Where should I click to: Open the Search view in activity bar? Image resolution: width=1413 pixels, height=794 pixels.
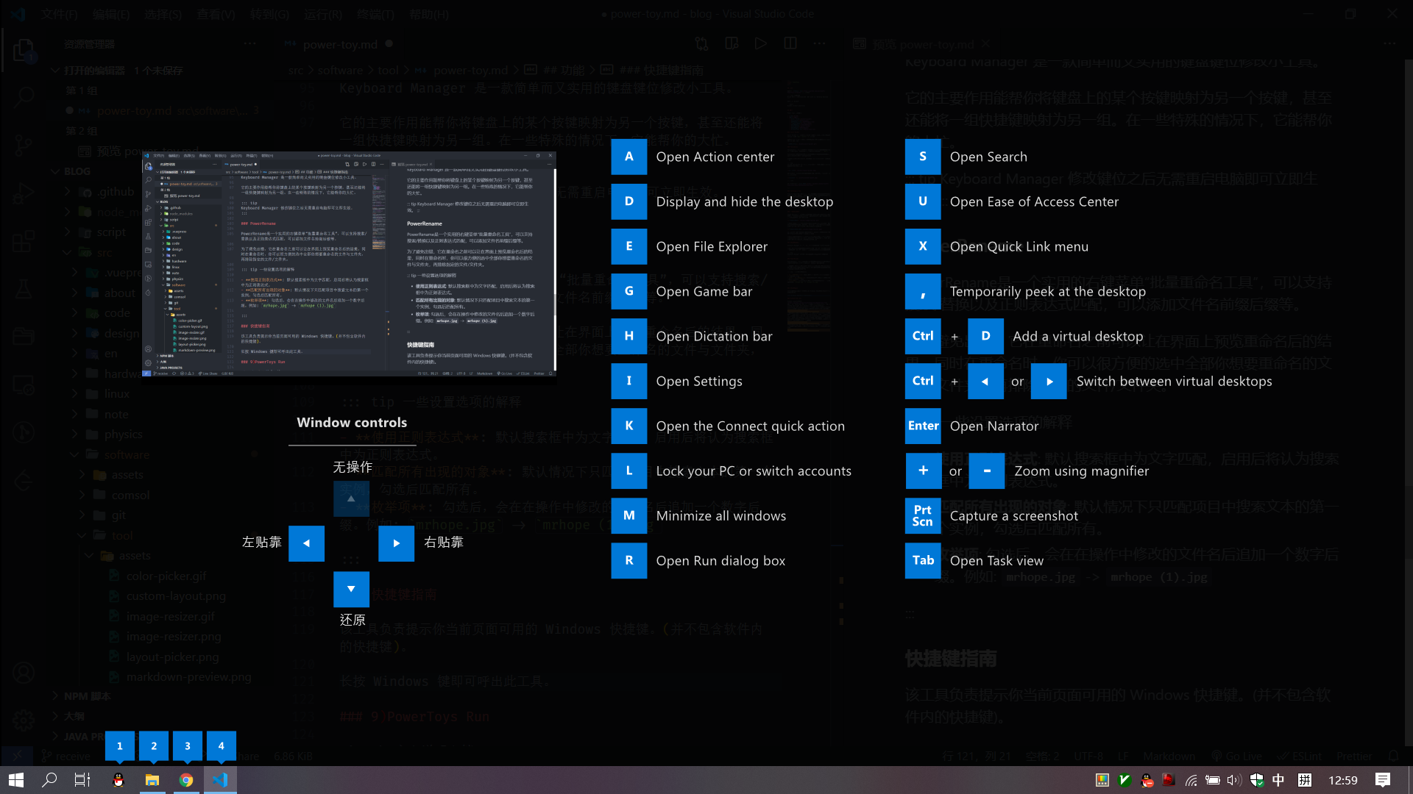pyautogui.click(x=24, y=97)
